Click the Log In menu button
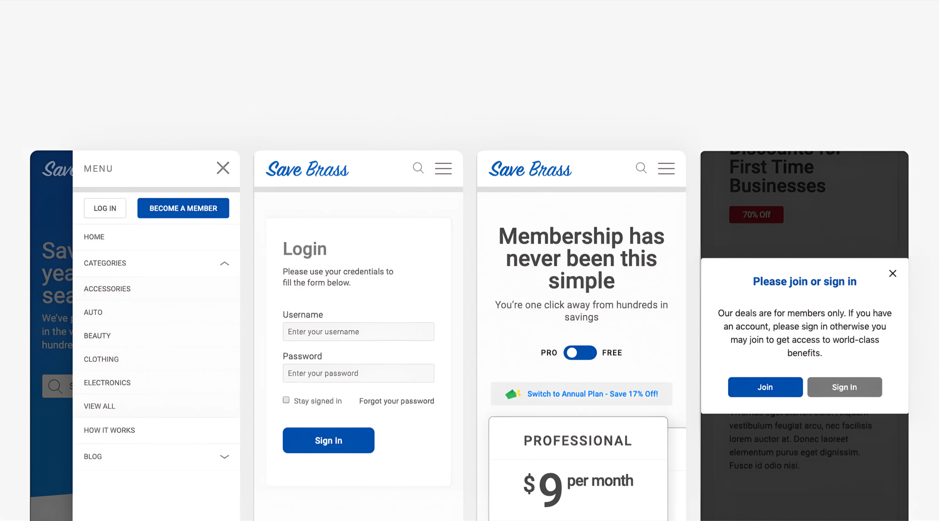The width and height of the screenshot is (939, 521). point(105,208)
